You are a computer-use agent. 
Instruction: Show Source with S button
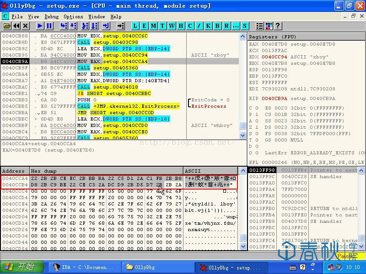[245, 26]
